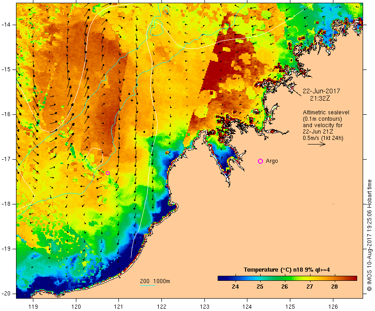The image size is (375, 311).
Task: Click the latitude label '-20'
Action: 6,294
